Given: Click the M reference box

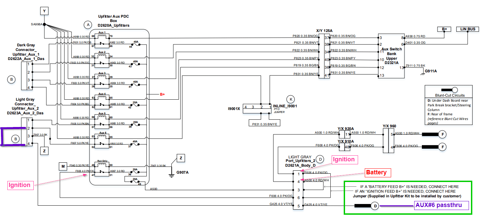Looking at the screenshot, I should [x=62, y=166].
